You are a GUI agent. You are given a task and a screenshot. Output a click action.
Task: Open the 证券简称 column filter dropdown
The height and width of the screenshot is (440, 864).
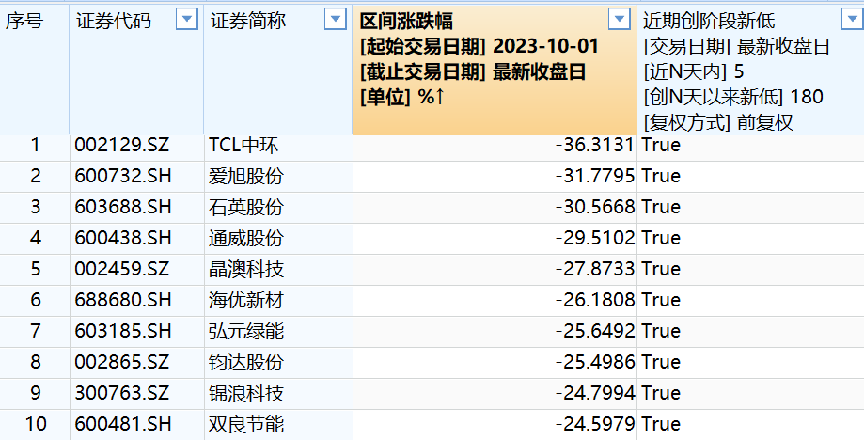tap(336, 20)
